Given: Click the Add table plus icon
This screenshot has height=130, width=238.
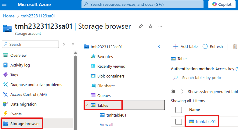Looking at the screenshot, I should (x=176, y=46).
